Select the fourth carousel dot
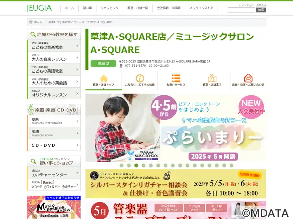 [x=144, y=165]
